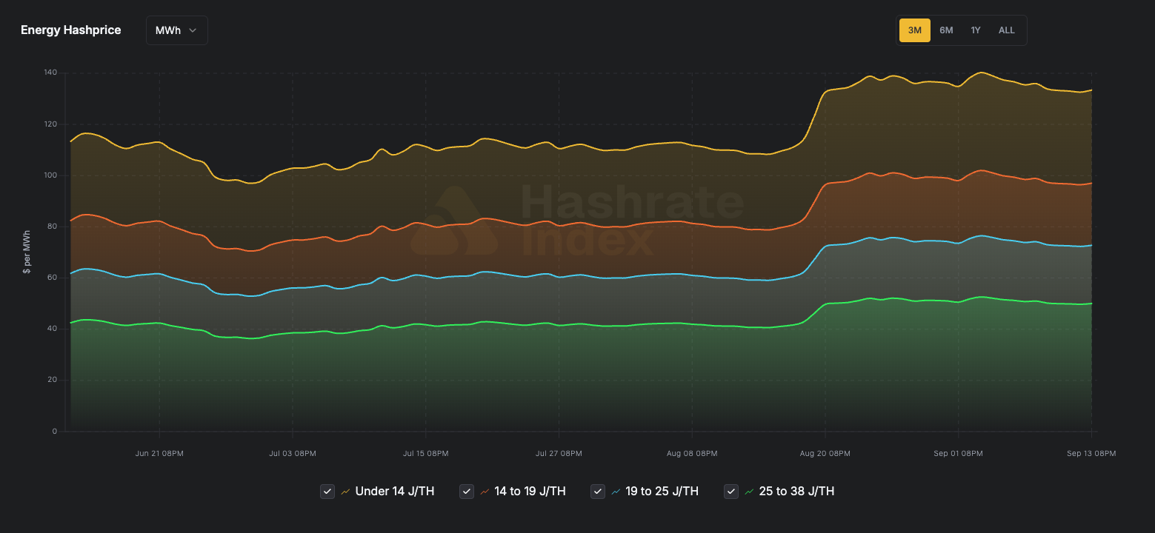Toggle the 14 to 19 J/TH checkbox

pyautogui.click(x=466, y=492)
